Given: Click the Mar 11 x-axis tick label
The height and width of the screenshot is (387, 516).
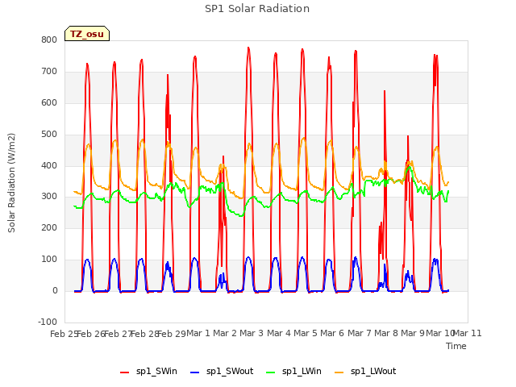Looking at the screenshot, I should [x=468, y=333].
